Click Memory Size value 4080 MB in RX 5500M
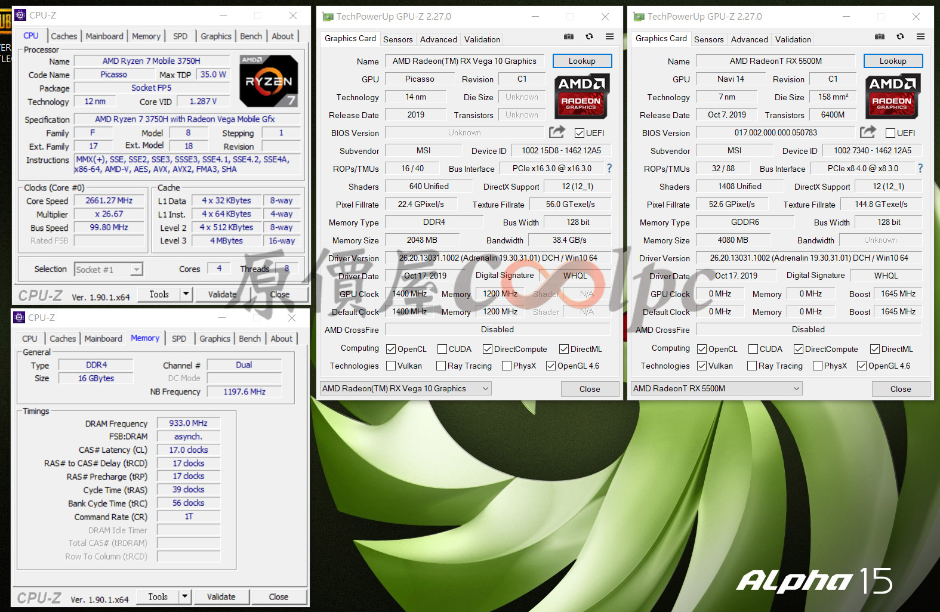940x612 pixels. pos(733,240)
